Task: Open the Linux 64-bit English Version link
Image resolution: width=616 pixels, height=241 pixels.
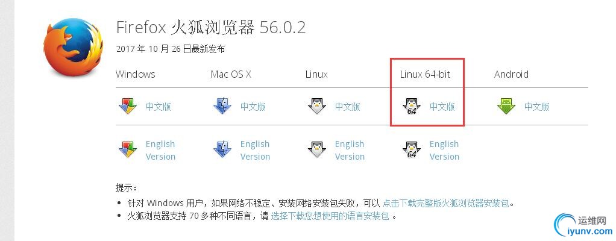Action: pyautogui.click(x=444, y=151)
